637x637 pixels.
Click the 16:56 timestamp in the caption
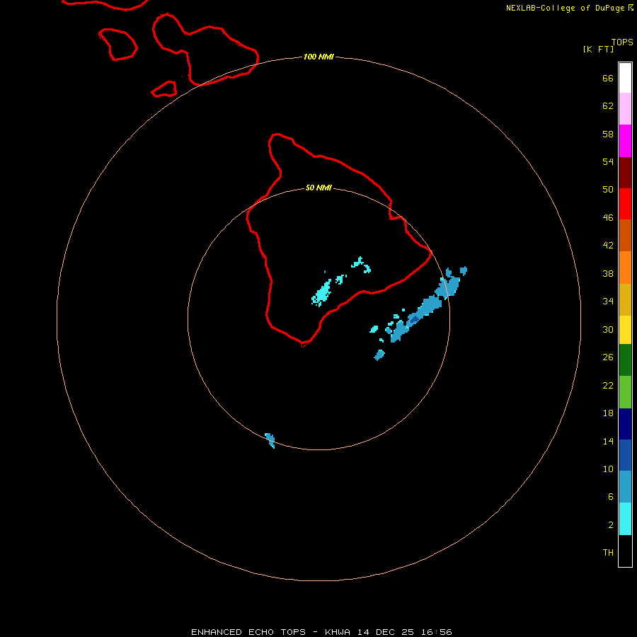click(x=436, y=632)
